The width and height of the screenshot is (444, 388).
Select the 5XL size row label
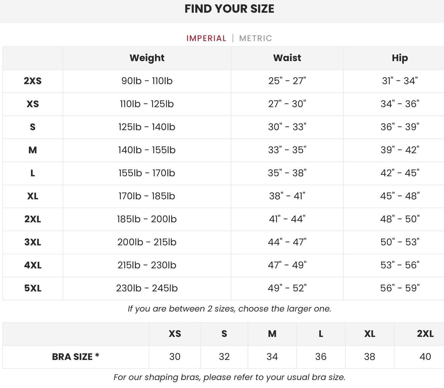click(x=33, y=289)
